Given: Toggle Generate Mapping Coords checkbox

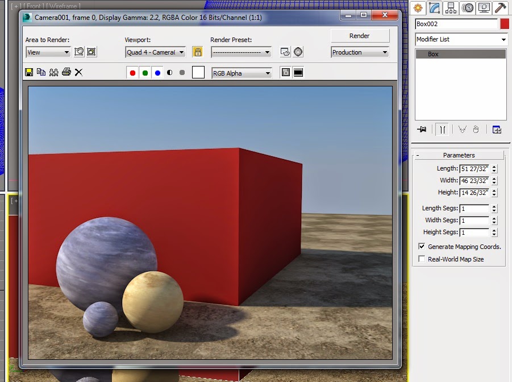Looking at the screenshot, I should point(421,247).
